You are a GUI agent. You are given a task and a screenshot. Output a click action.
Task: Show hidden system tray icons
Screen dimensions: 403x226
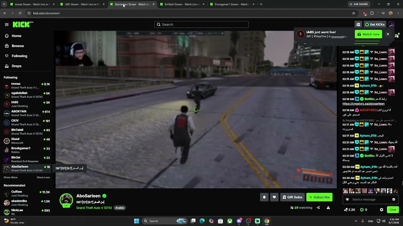(x=356, y=221)
